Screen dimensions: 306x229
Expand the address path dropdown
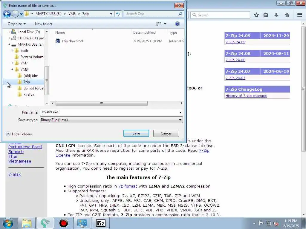[x=111, y=14]
